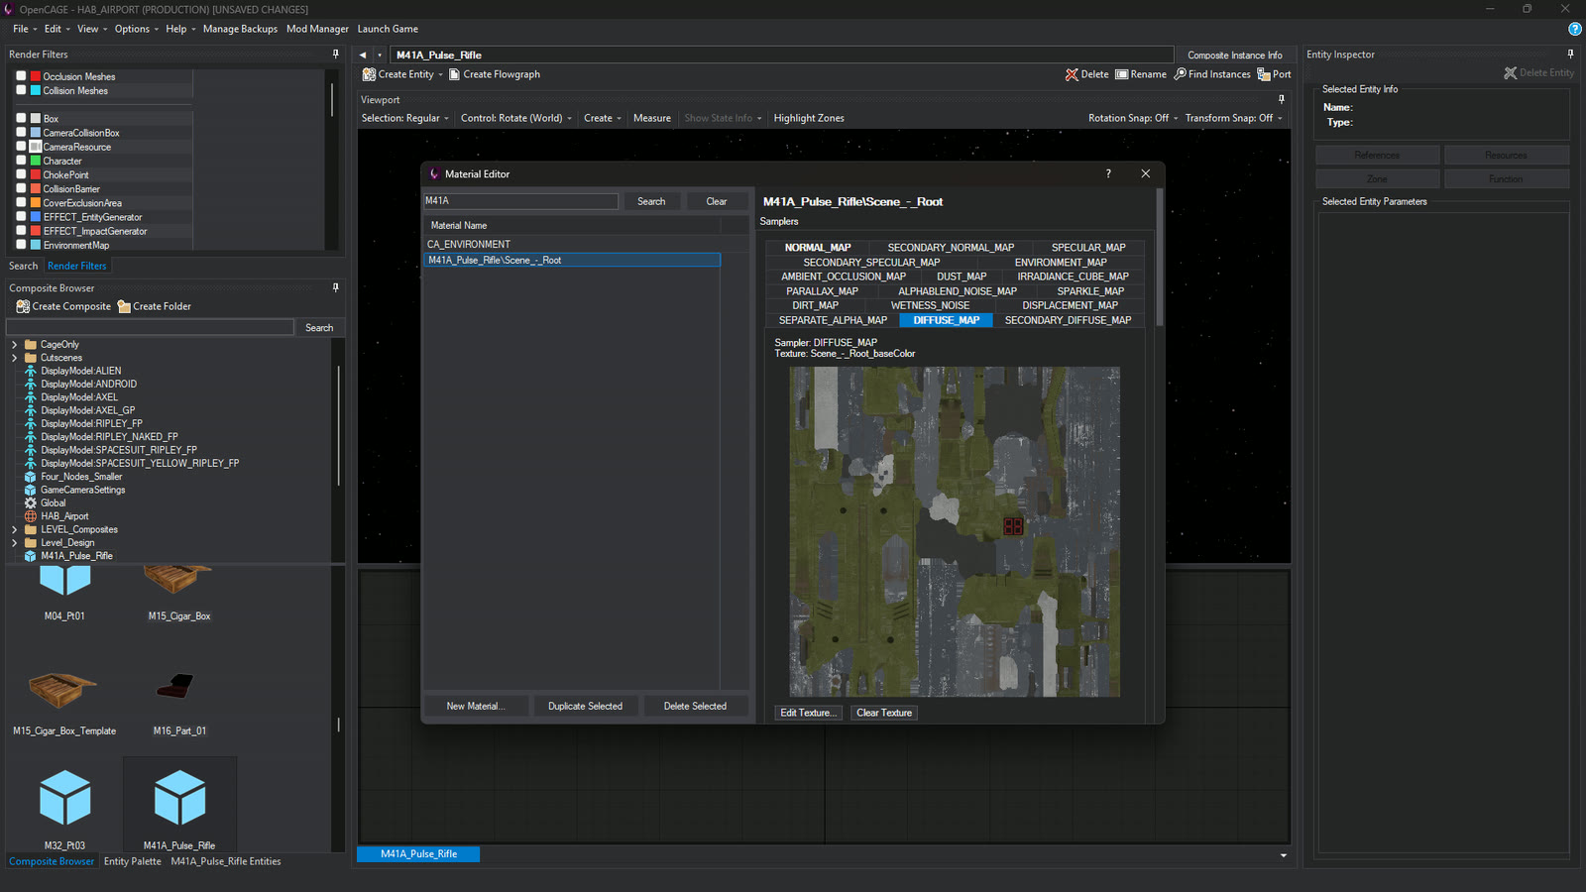This screenshot has width=1586, height=892.
Task: Open the Selection: Regular dropdown
Action: point(404,118)
